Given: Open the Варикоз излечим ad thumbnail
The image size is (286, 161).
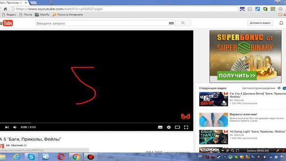Looking at the screenshot, I should [x=214, y=120].
